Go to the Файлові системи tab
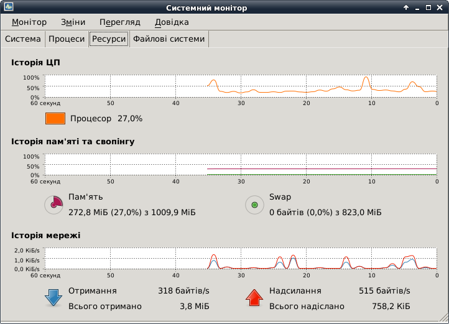The image size is (449, 324). [x=169, y=39]
